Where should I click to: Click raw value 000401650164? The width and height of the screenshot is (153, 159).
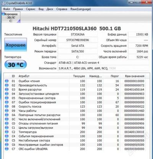pos(134,90)
